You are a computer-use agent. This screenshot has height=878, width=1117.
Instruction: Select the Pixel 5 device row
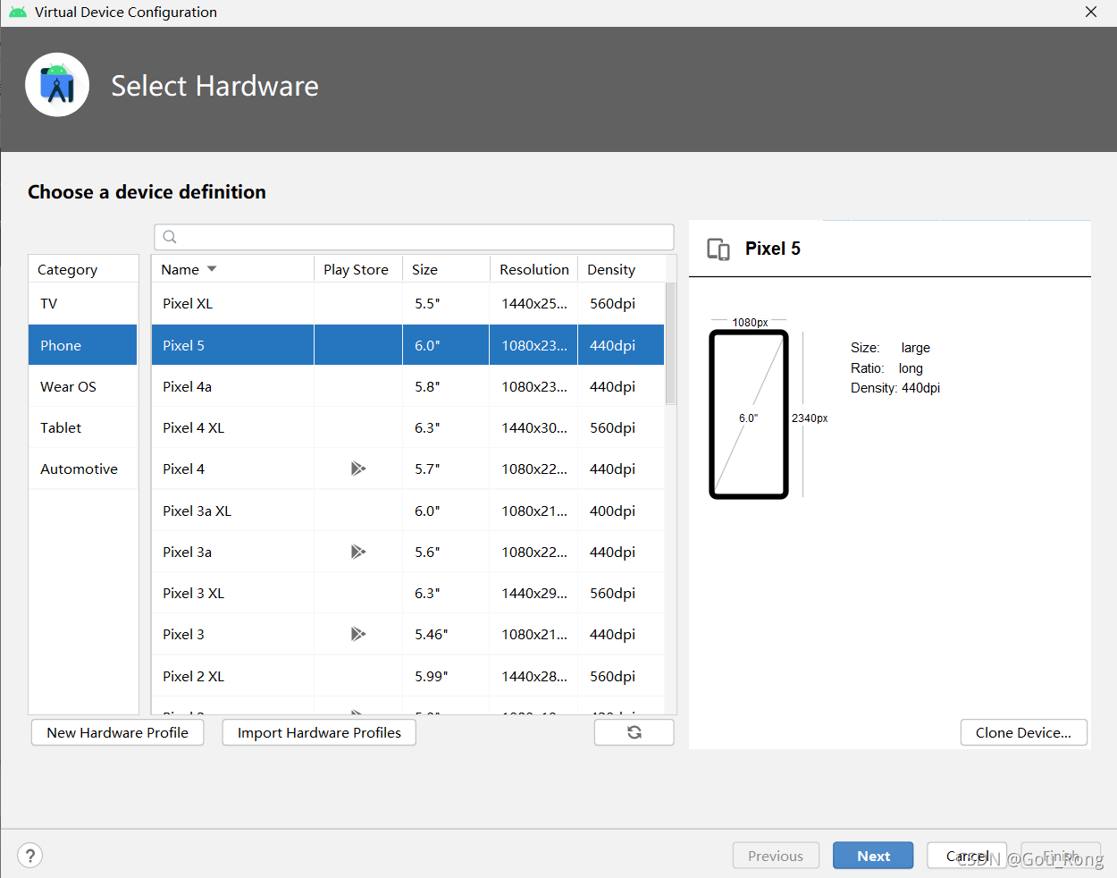point(408,345)
